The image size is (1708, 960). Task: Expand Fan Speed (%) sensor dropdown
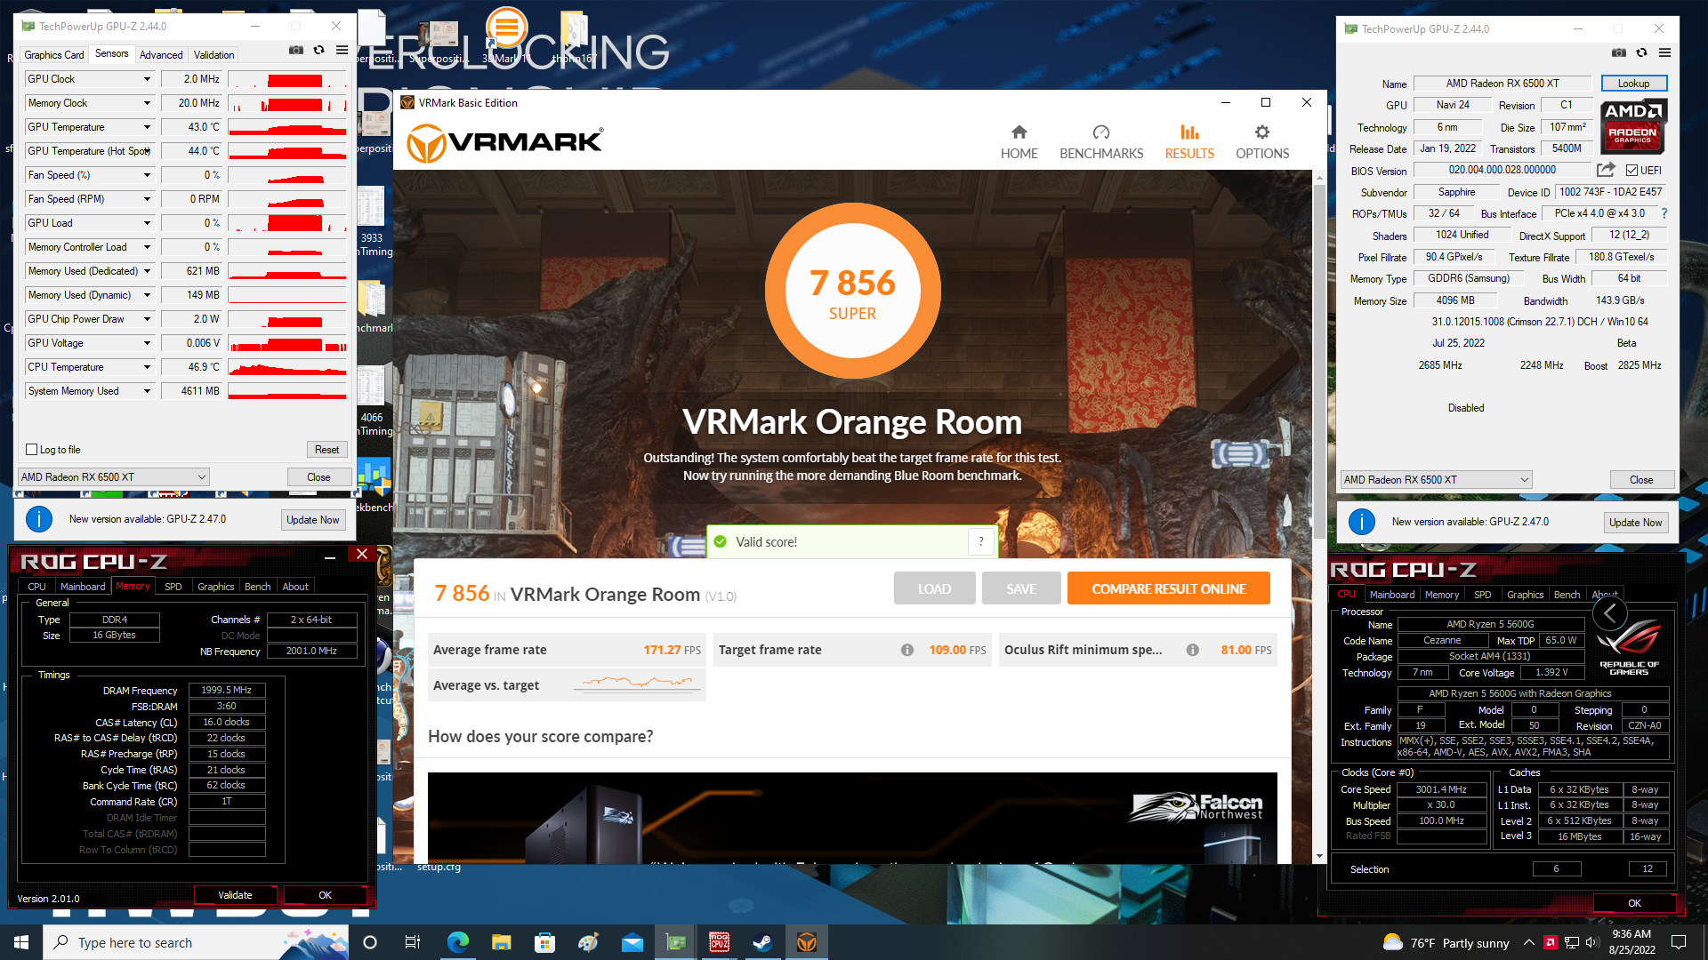147,175
